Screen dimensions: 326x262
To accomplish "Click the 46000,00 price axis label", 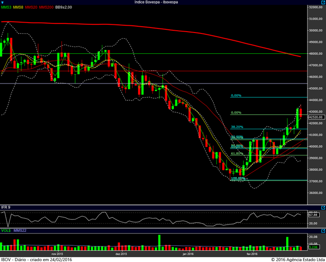I will 316,77.
